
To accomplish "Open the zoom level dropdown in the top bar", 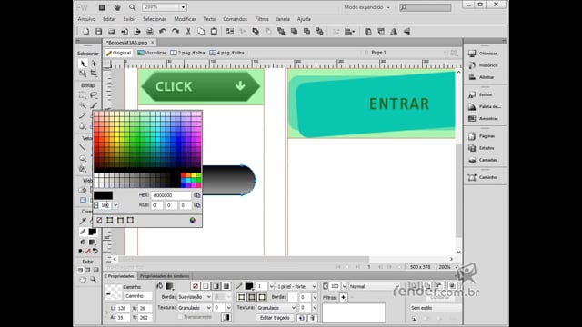I will click(x=183, y=7).
